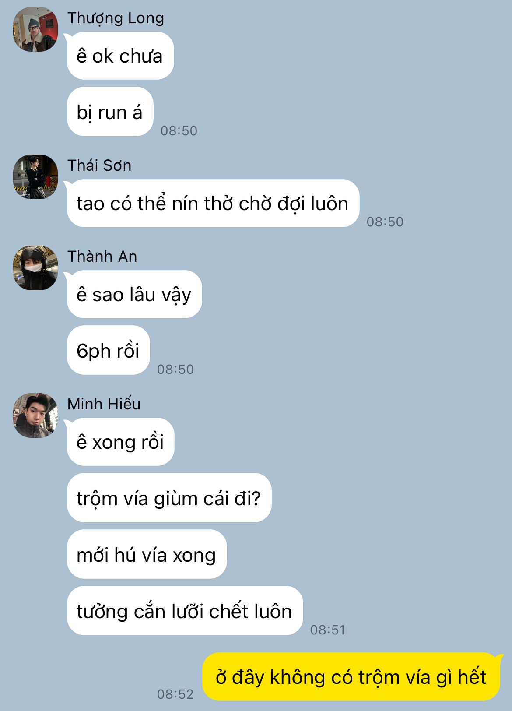Screen dimensions: 512x711
Task: Tap the "ê sao lâu vậy" message
Action: pos(134,294)
